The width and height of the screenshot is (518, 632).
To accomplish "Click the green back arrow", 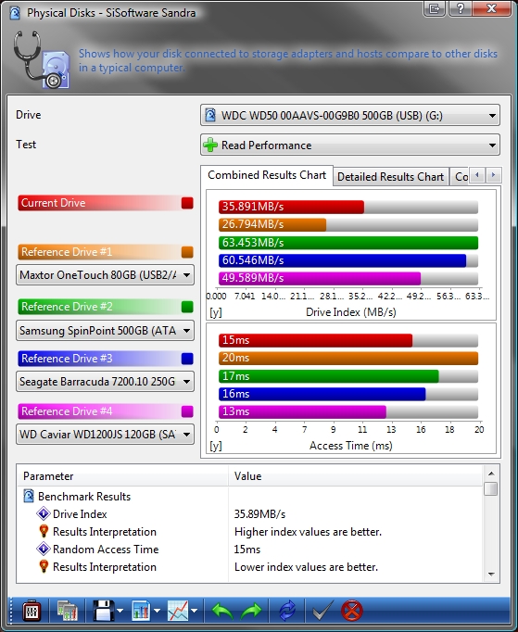I will point(222,612).
